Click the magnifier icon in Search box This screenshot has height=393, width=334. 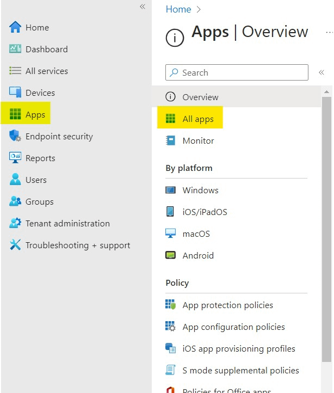click(x=174, y=72)
